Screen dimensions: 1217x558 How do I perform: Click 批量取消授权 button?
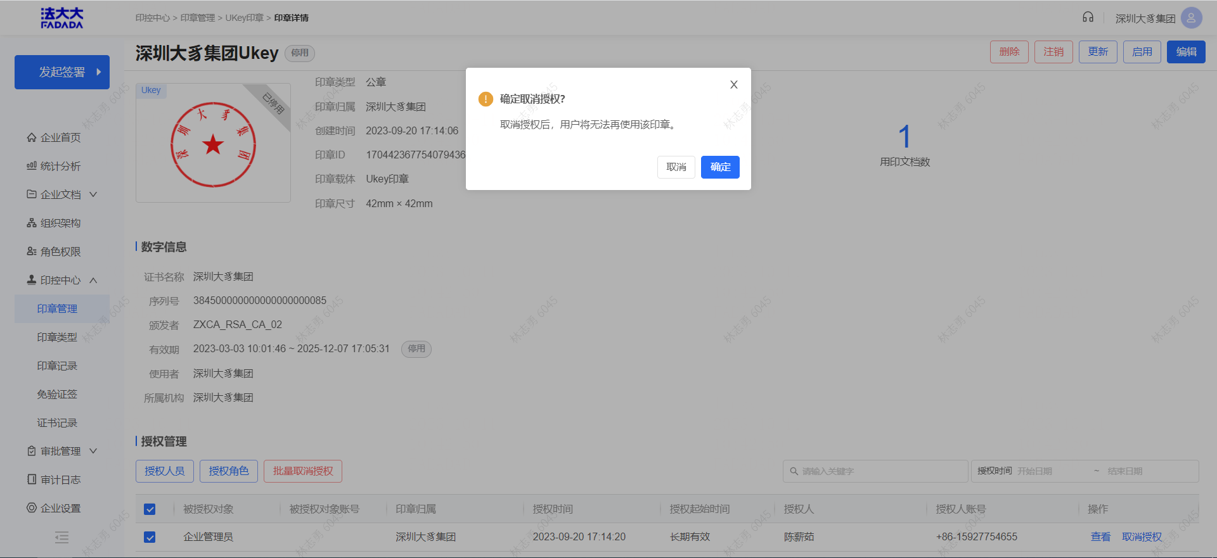pyautogui.click(x=303, y=471)
